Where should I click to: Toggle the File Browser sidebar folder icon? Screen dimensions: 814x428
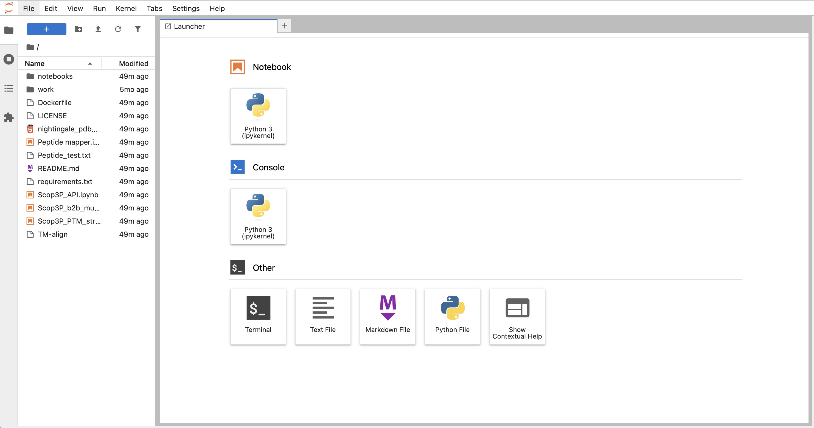click(x=9, y=30)
